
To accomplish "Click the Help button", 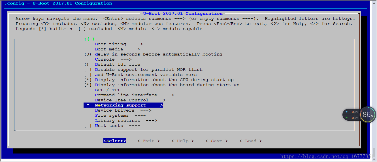I will (183, 141).
